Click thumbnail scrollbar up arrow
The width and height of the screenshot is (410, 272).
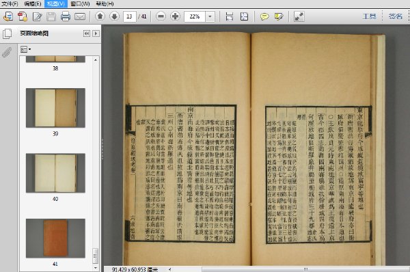coord(96,60)
